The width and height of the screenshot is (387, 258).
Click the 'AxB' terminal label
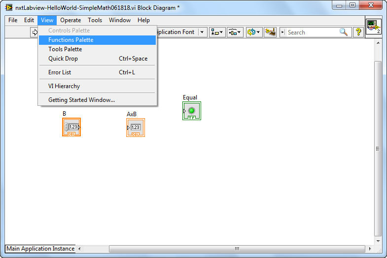(132, 114)
